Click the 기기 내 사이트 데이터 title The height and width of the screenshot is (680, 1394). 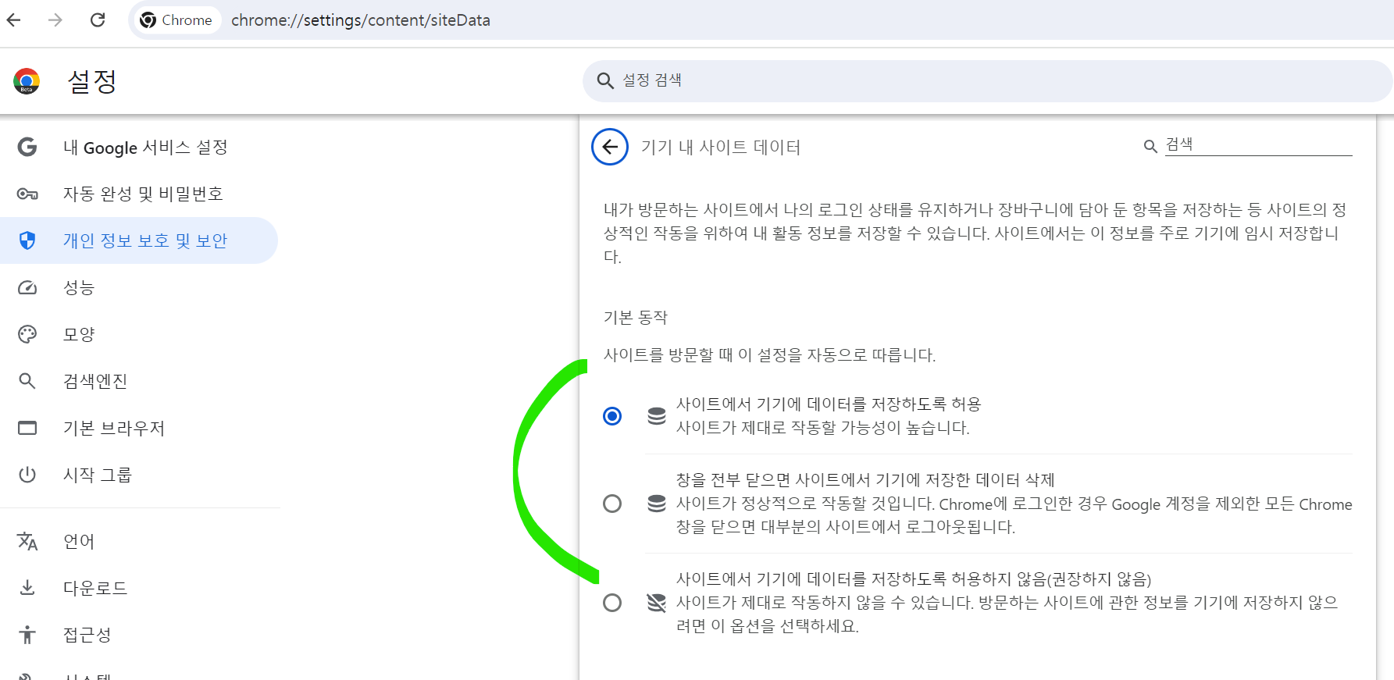721,147
